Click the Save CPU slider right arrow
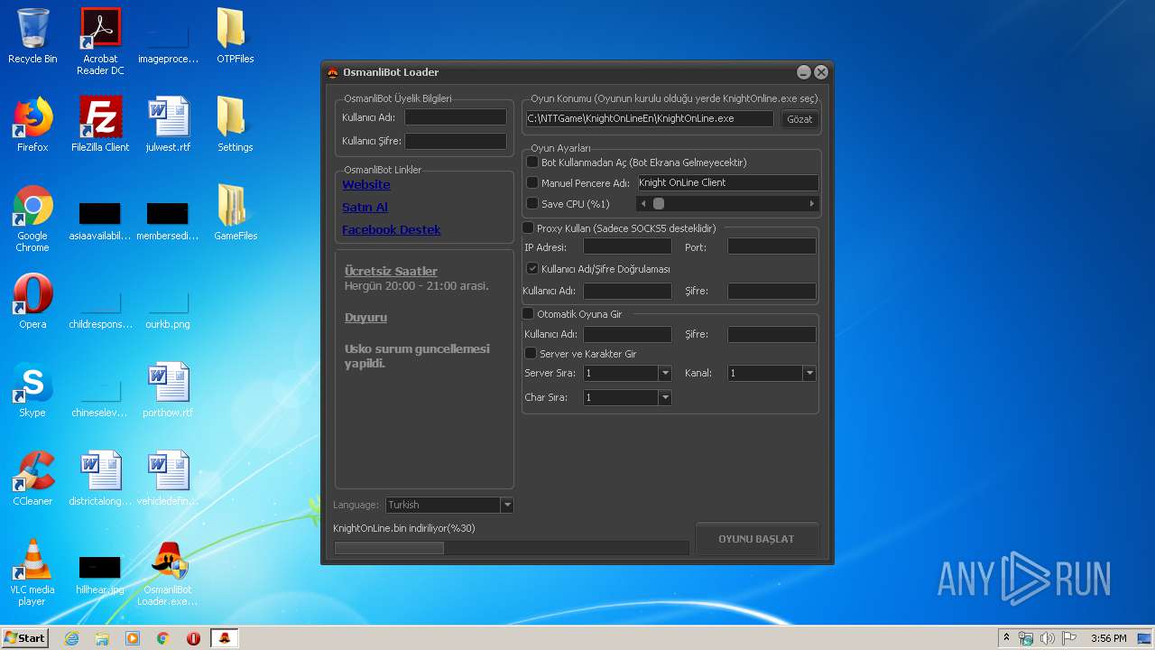The width and height of the screenshot is (1155, 650). coord(811,204)
